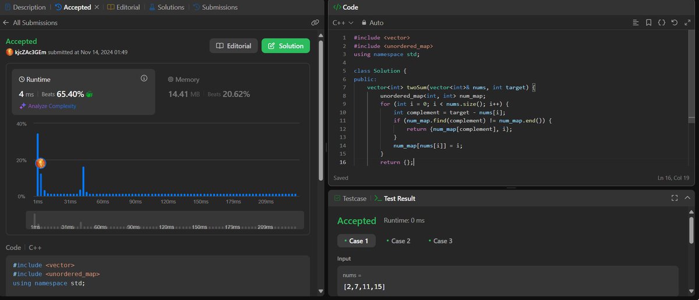Click the clock icon beside Runtime
This screenshot has height=300, width=699.
[x=22, y=78]
